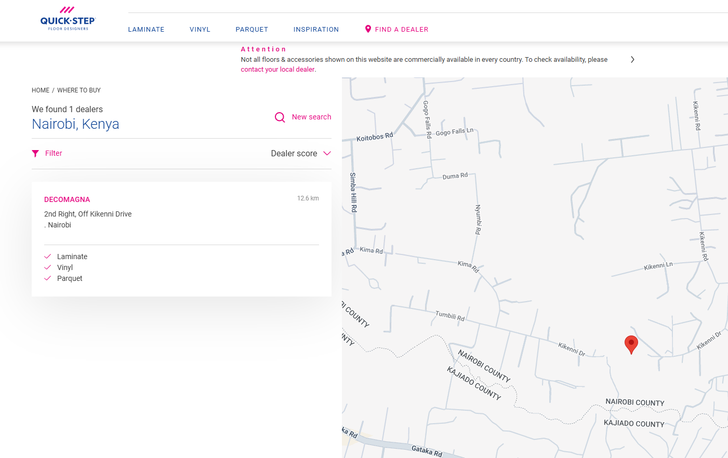Open the DECOMAGNA dealer details
728x458 pixels.
67,199
